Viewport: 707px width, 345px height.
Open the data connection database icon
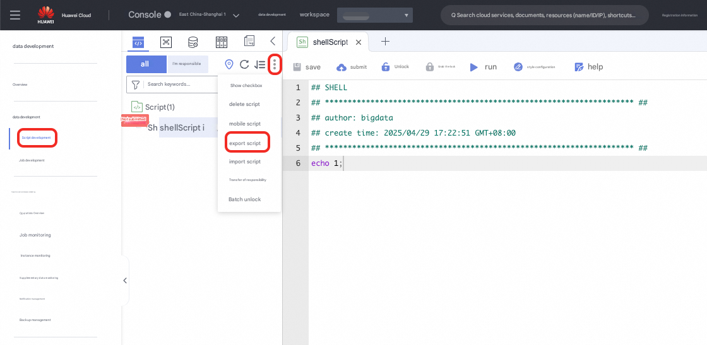(193, 42)
